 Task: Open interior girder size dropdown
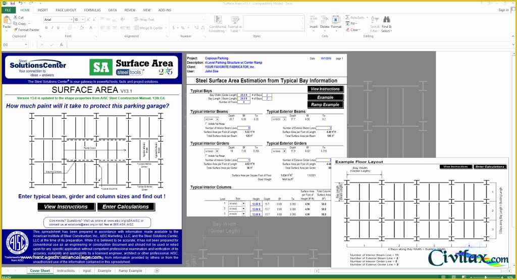coord(217,151)
